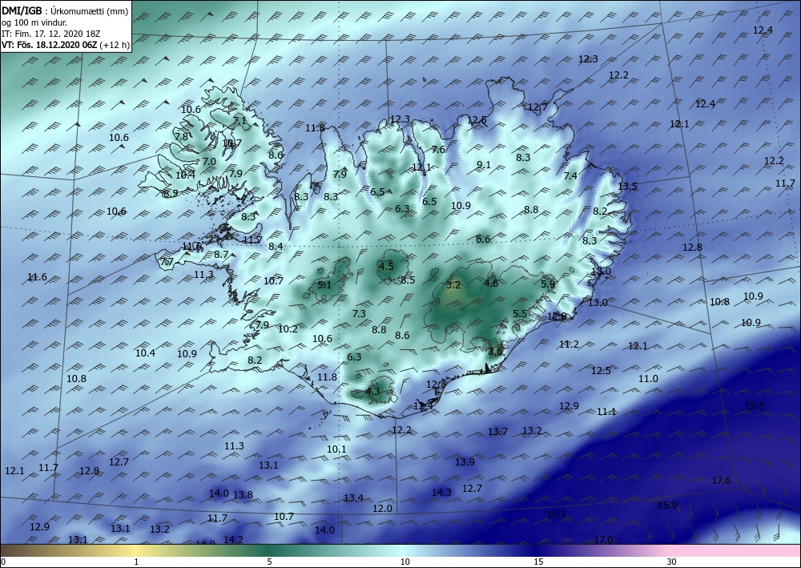The image size is (801, 568).
Task: Click the 7.6 value on the map
Action: pyautogui.click(x=438, y=150)
